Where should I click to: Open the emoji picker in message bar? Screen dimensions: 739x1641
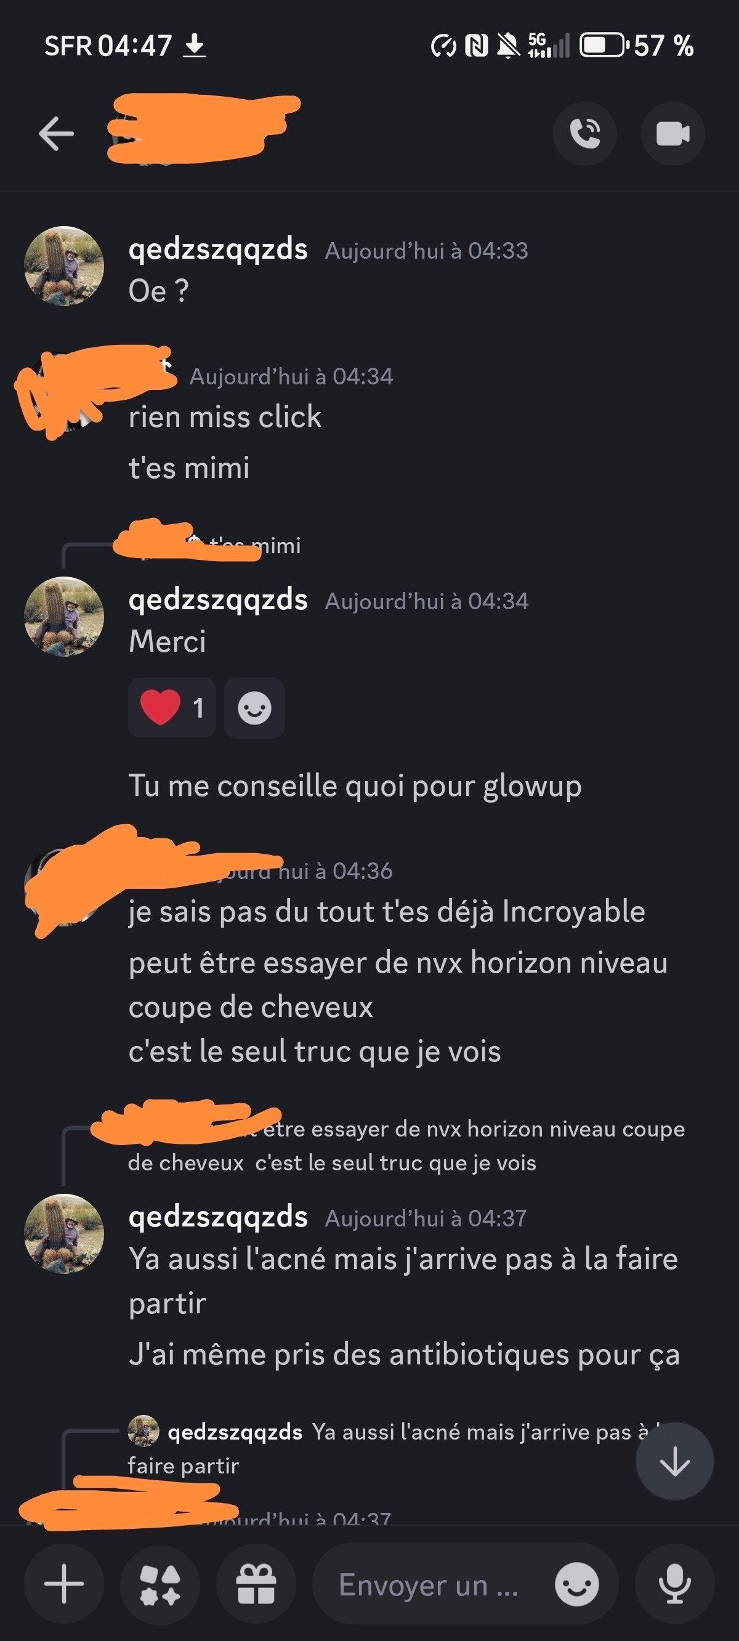[576, 1584]
